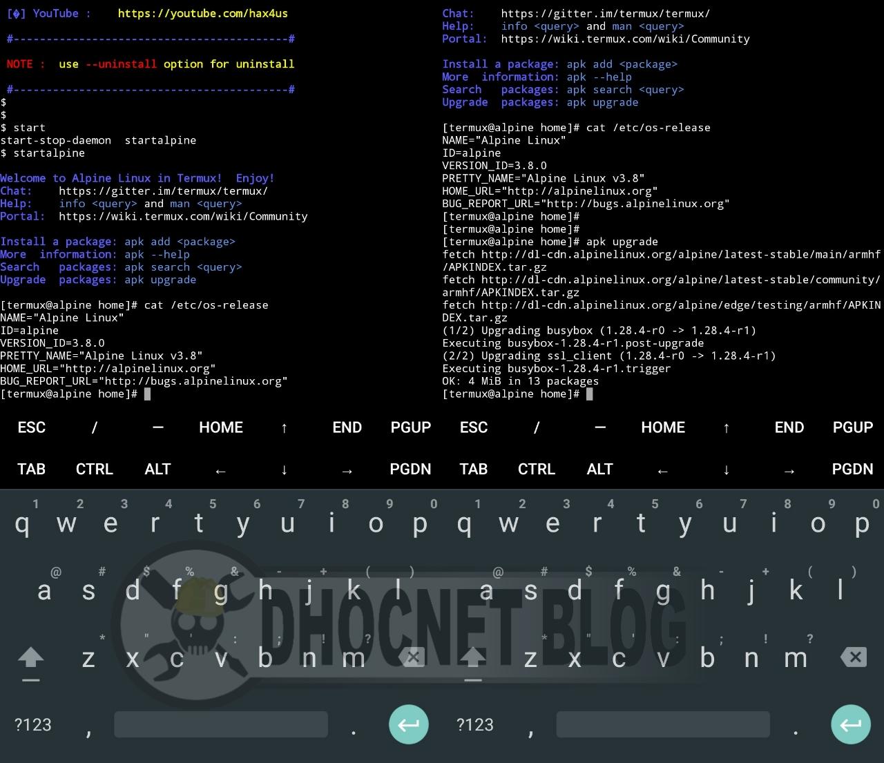Tap END in left Termux extra keys
The width and height of the screenshot is (884, 763).
click(347, 427)
